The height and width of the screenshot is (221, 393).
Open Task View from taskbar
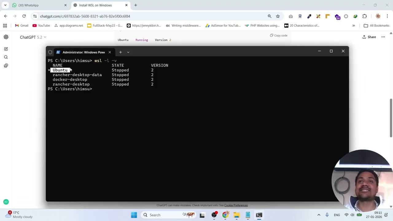coord(202,215)
